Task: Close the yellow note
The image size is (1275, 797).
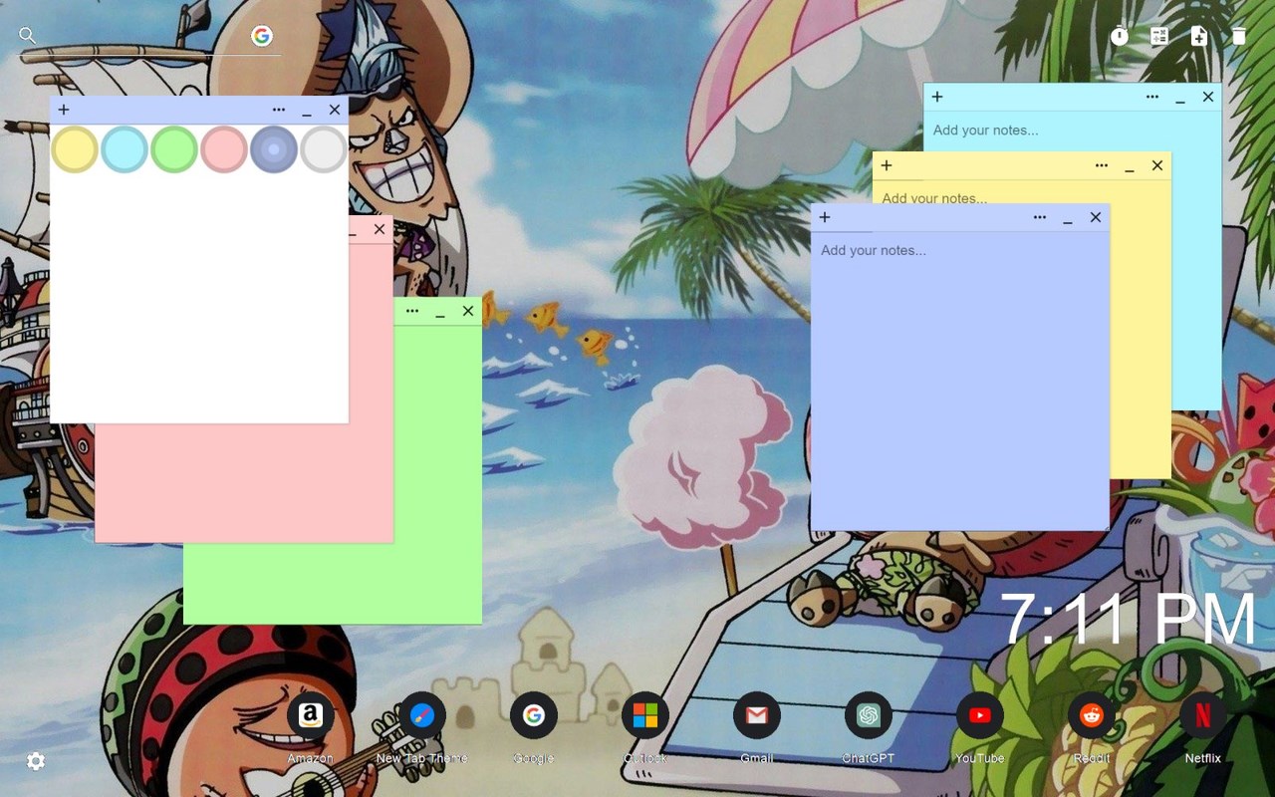Action: [x=1157, y=165]
